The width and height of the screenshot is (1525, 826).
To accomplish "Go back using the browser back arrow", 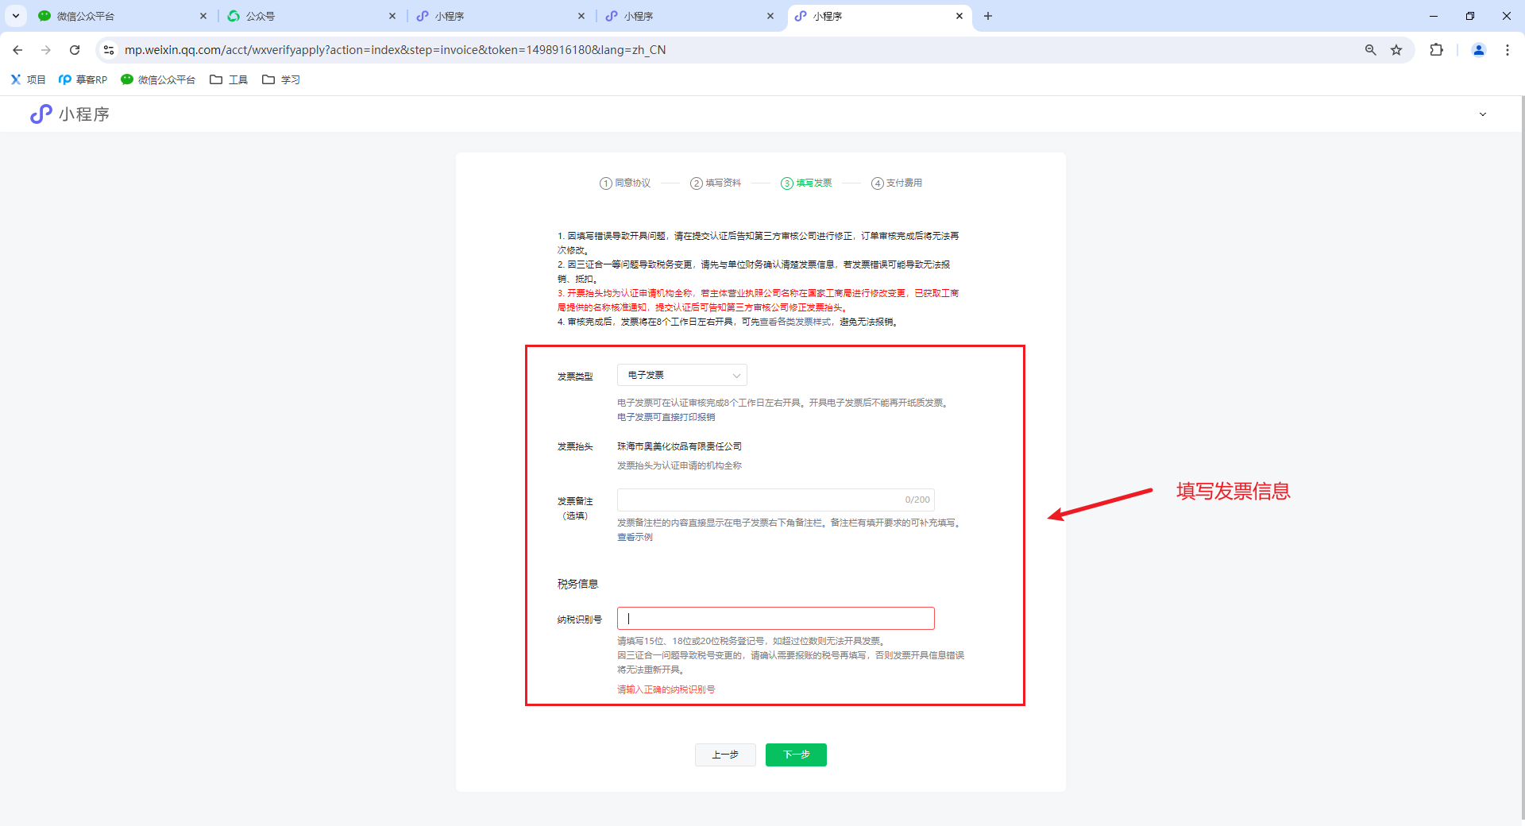I will [17, 50].
